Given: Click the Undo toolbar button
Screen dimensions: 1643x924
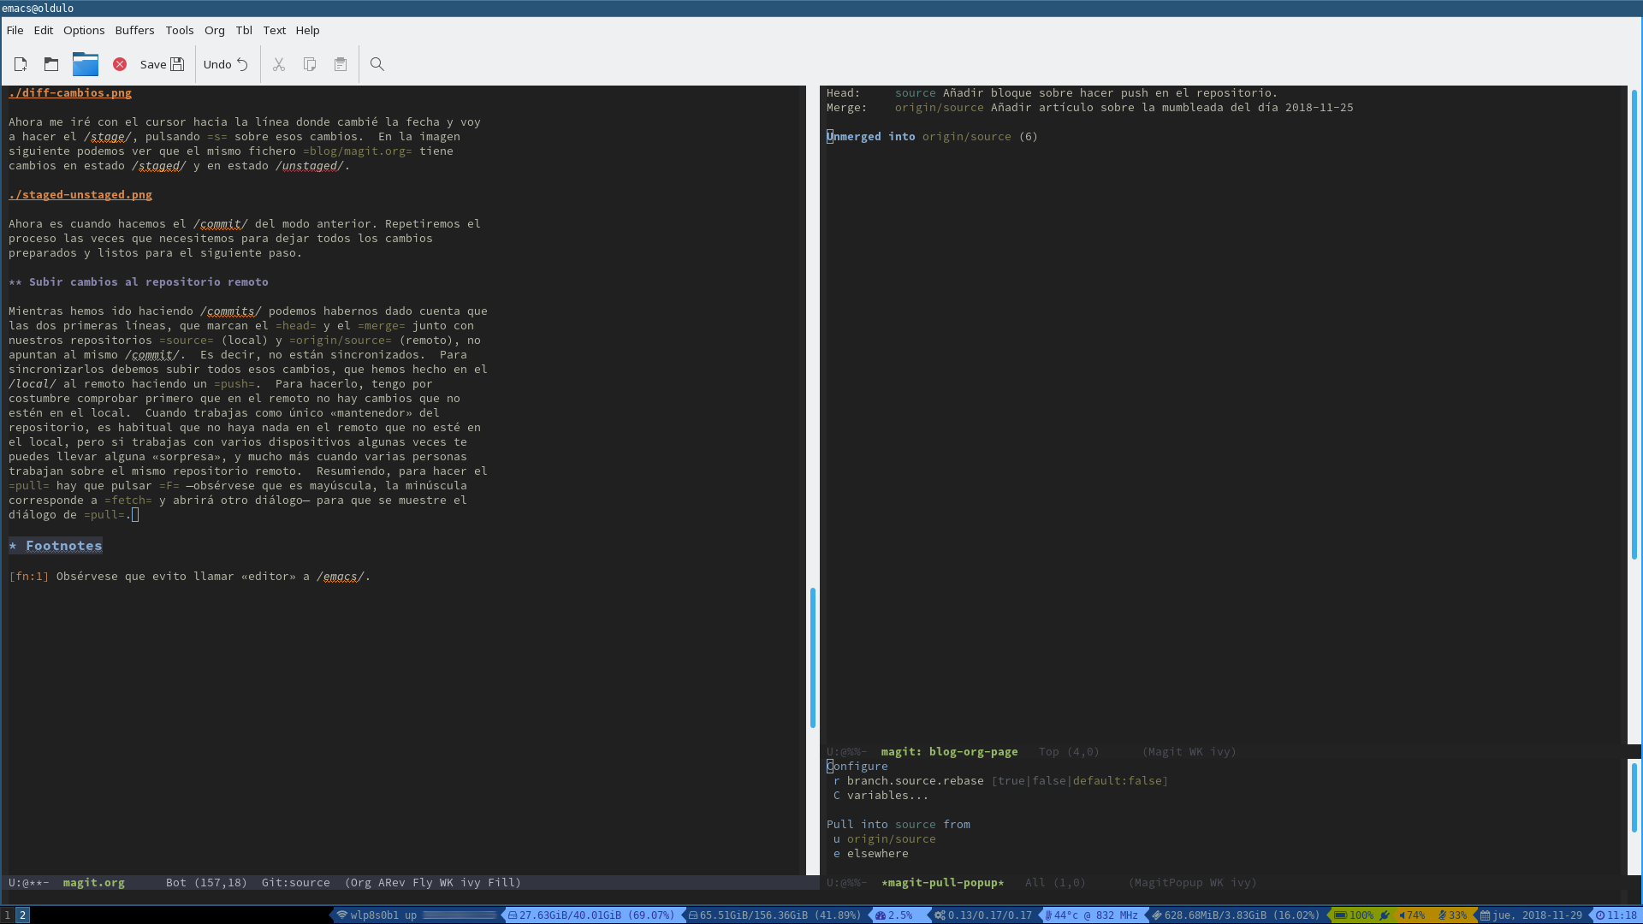Looking at the screenshot, I should 226,64.
